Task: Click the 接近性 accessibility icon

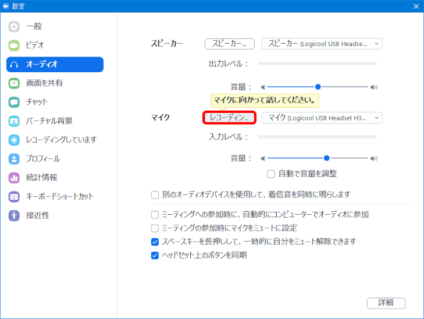Action: point(14,215)
